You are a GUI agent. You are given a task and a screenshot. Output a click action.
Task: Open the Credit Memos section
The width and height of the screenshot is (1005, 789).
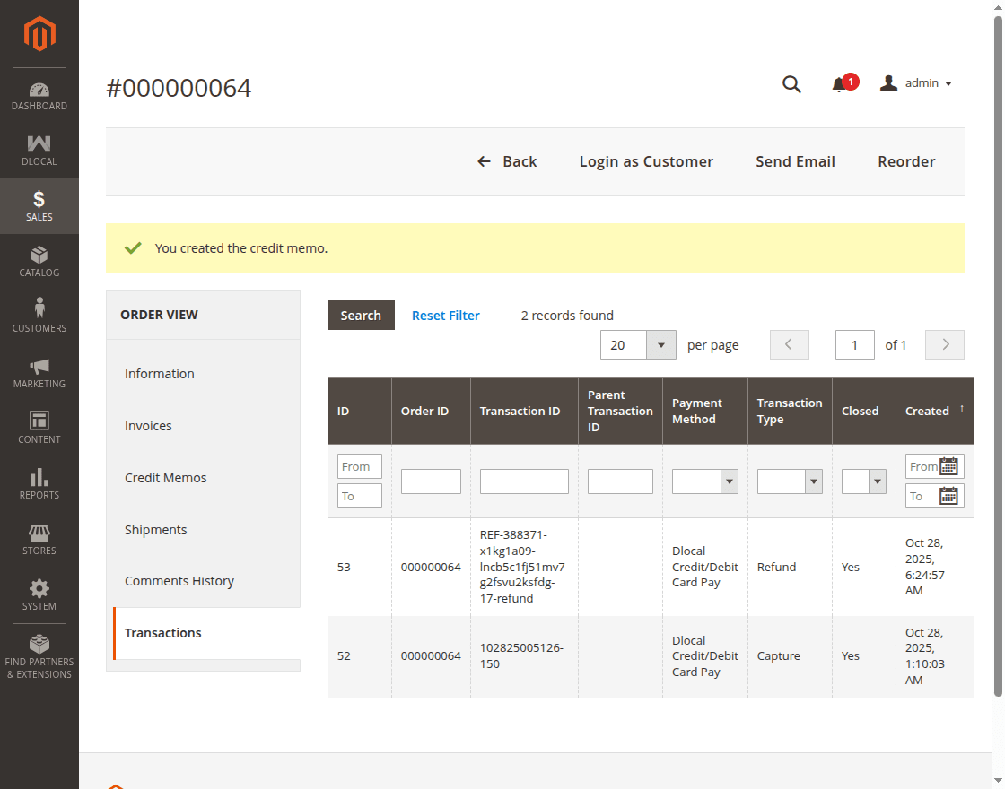(166, 477)
